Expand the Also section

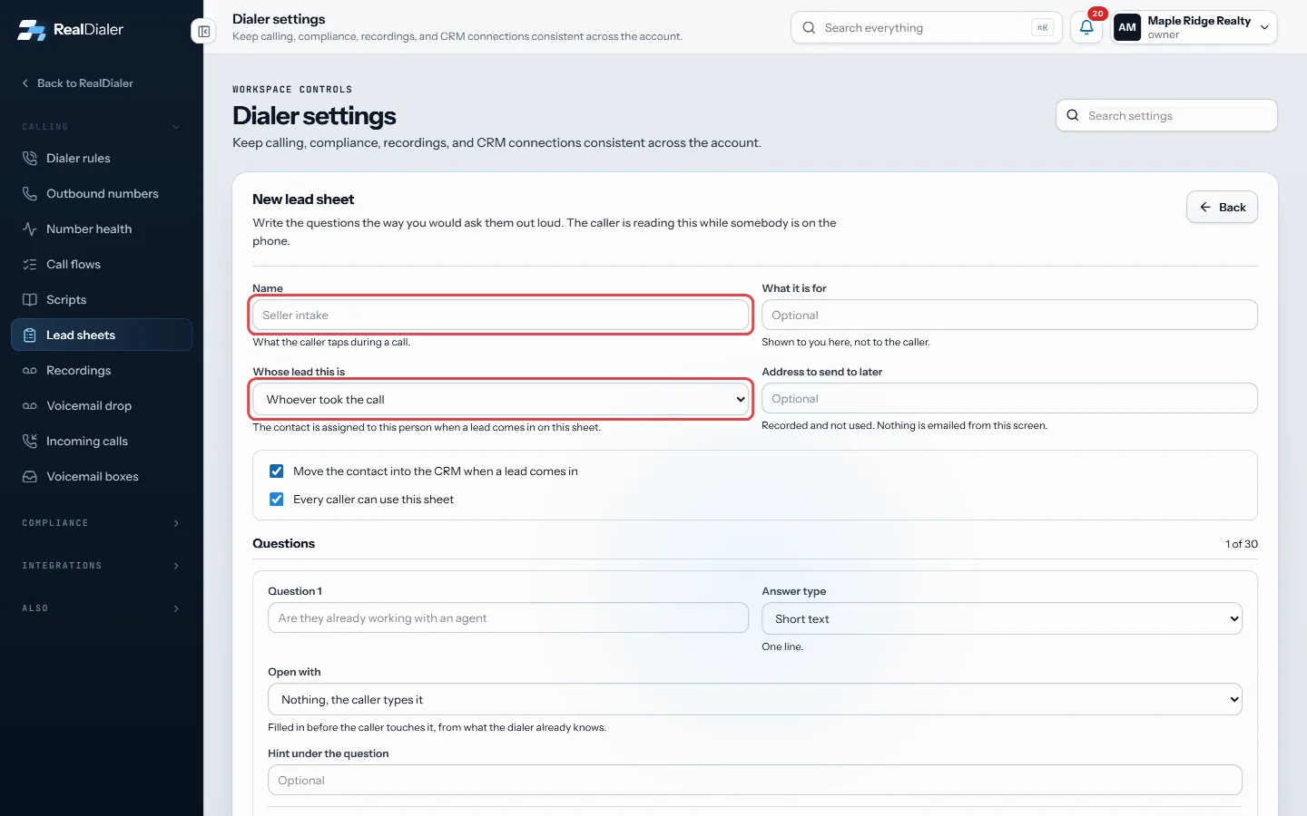[102, 608]
